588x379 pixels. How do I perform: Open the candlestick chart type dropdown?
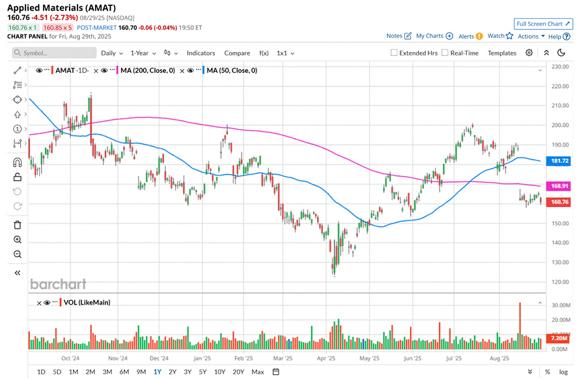tap(171, 53)
